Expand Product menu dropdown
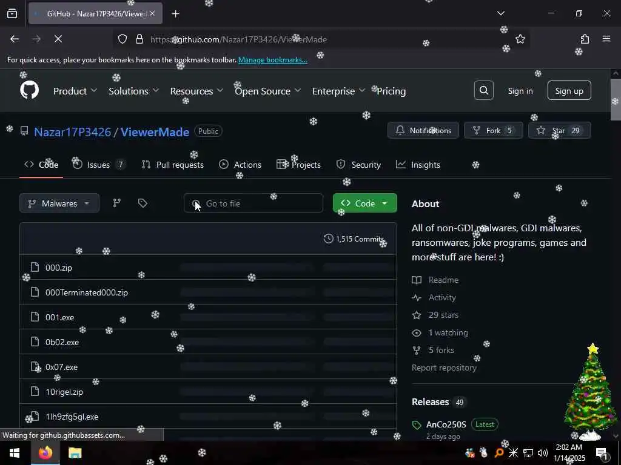The height and width of the screenshot is (465, 621). click(x=75, y=91)
